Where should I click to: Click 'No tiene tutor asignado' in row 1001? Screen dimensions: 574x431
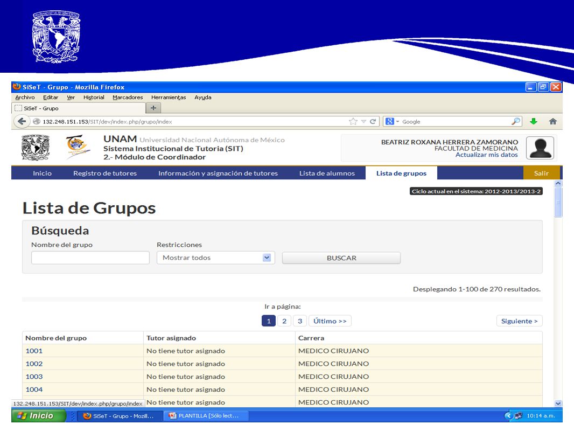tap(186, 351)
